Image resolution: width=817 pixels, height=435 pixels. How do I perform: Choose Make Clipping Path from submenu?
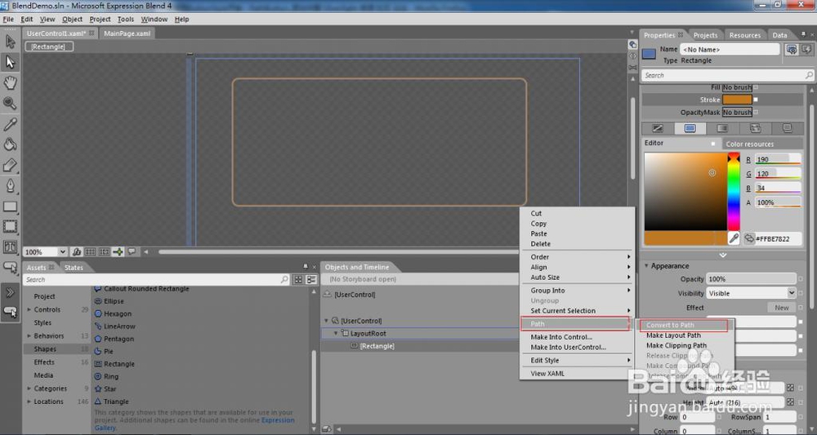click(676, 345)
